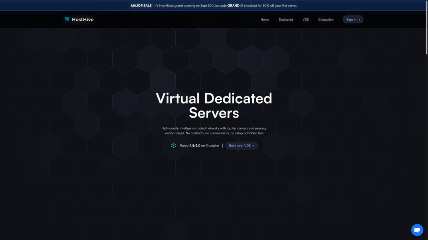The width and height of the screenshot is (428, 240).
Task: Click the MAJOR SALE banner text
Action: (x=141, y=6)
